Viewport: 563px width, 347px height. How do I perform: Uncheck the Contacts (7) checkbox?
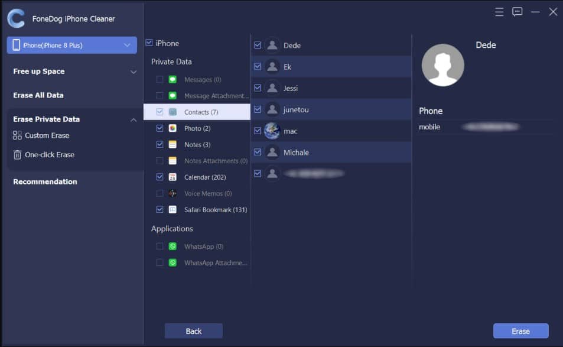(160, 112)
